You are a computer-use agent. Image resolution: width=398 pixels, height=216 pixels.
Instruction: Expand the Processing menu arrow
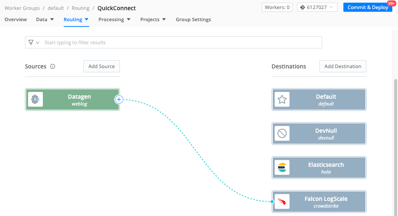pyautogui.click(x=129, y=19)
